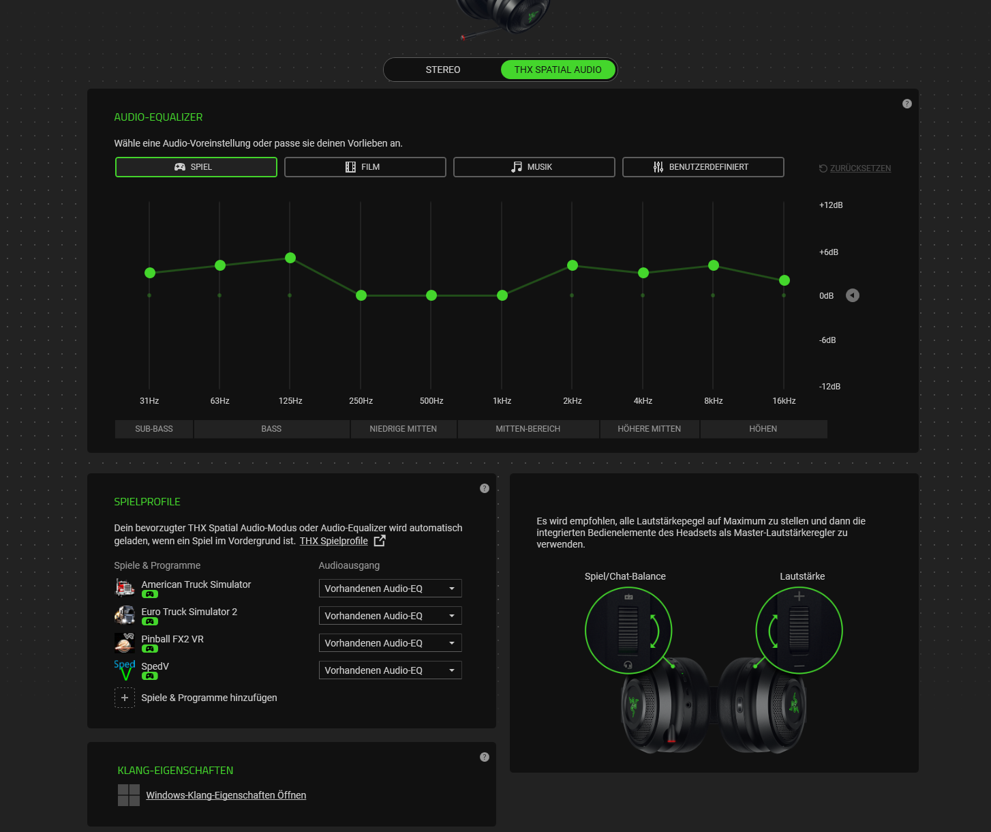Click the 1kHz equalizer slider handle
The image size is (991, 832).
[502, 295]
